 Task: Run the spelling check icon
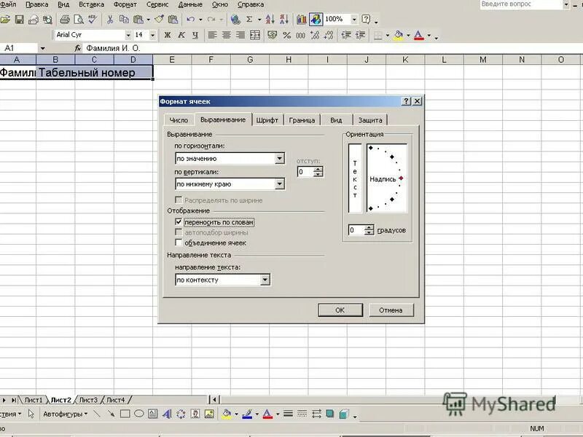click(x=93, y=20)
